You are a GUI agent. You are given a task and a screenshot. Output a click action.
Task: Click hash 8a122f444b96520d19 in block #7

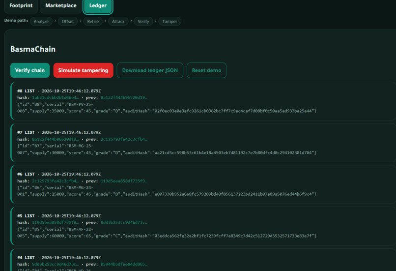point(56,139)
